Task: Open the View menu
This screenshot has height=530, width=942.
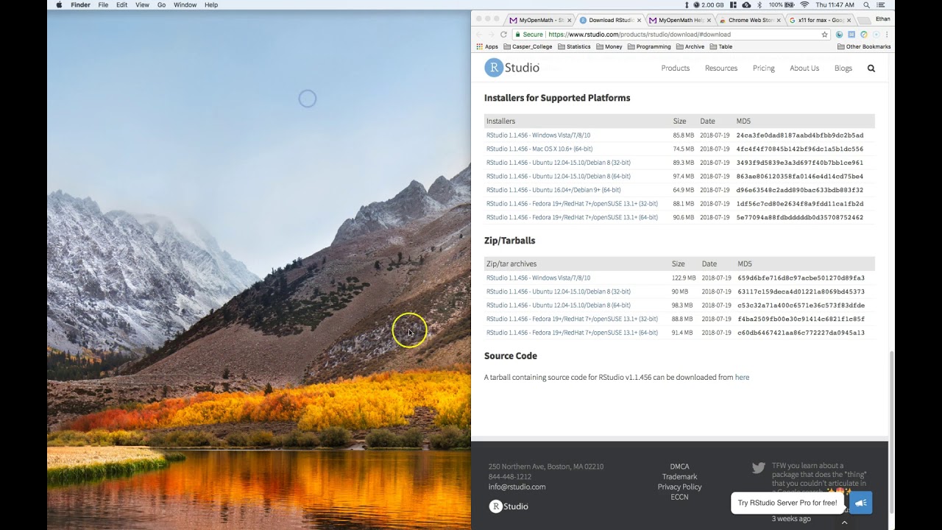Action: point(142,5)
